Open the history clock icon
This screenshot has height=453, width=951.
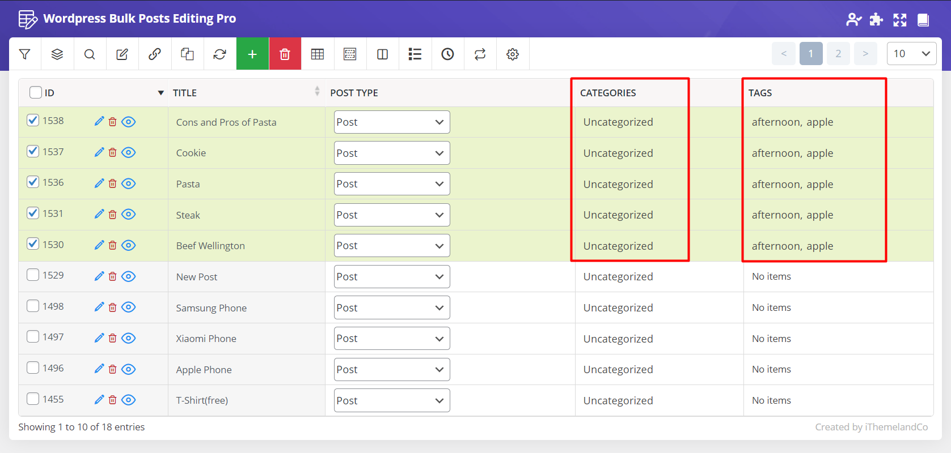click(447, 54)
